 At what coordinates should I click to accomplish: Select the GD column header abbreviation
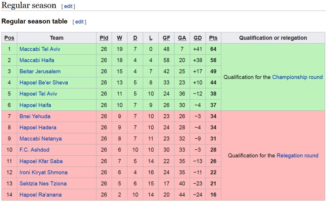click(x=197, y=38)
